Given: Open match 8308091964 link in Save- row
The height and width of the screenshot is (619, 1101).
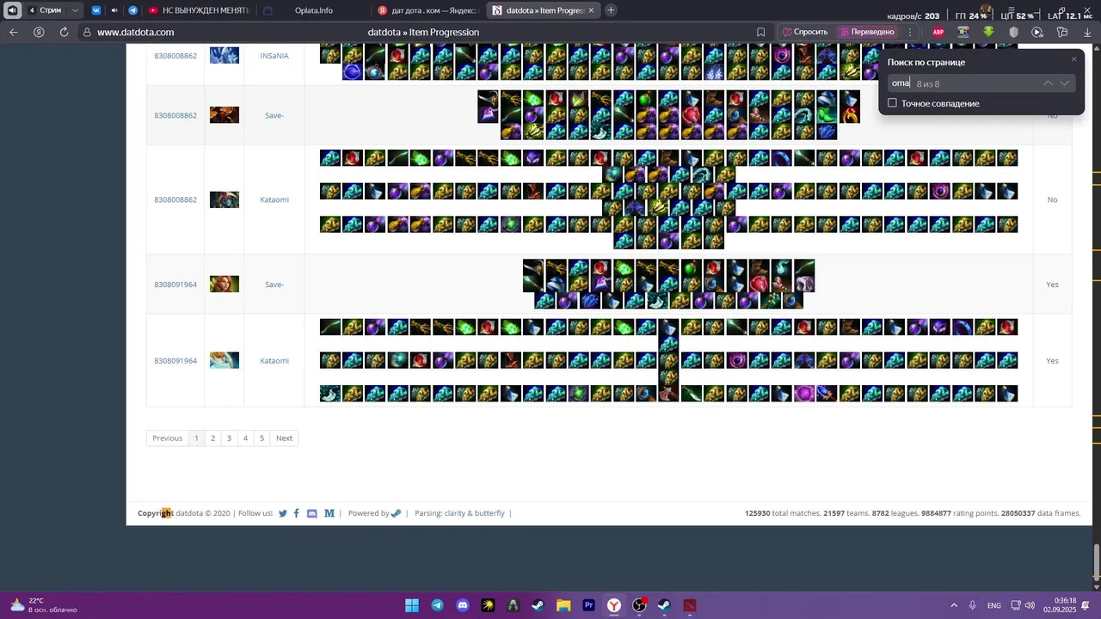Looking at the screenshot, I should click(x=175, y=284).
